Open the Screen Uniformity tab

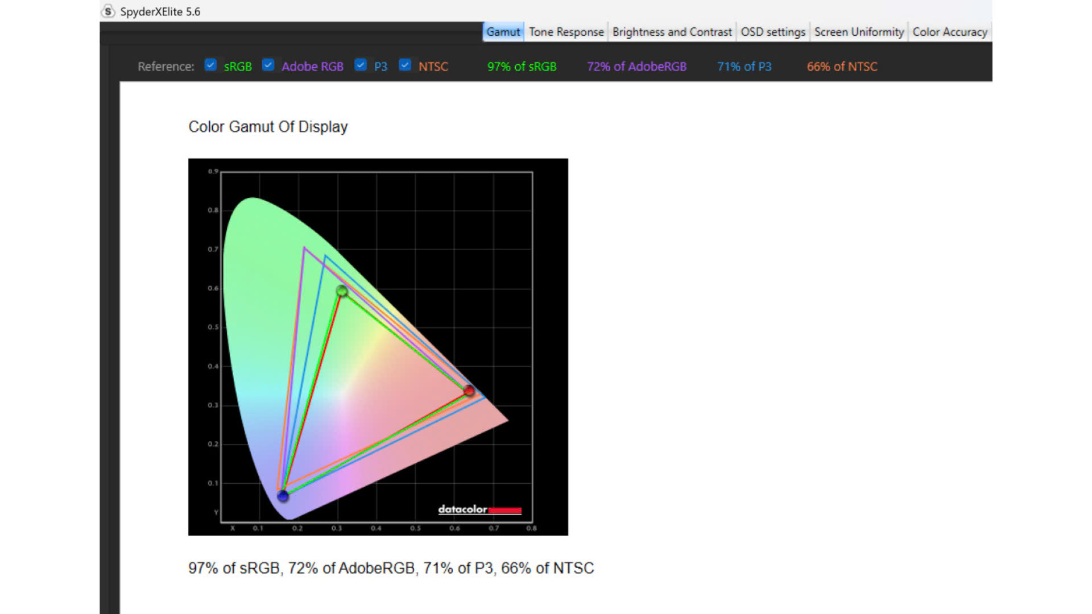tap(858, 32)
